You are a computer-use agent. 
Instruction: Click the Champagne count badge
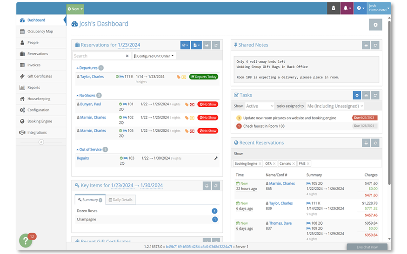(214, 220)
